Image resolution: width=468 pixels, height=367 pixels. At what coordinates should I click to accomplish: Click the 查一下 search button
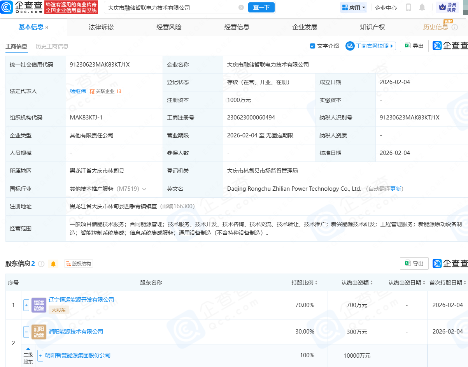(261, 7)
